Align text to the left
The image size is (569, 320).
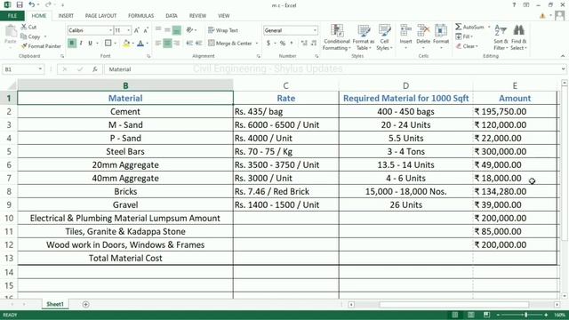click(158, 44)
